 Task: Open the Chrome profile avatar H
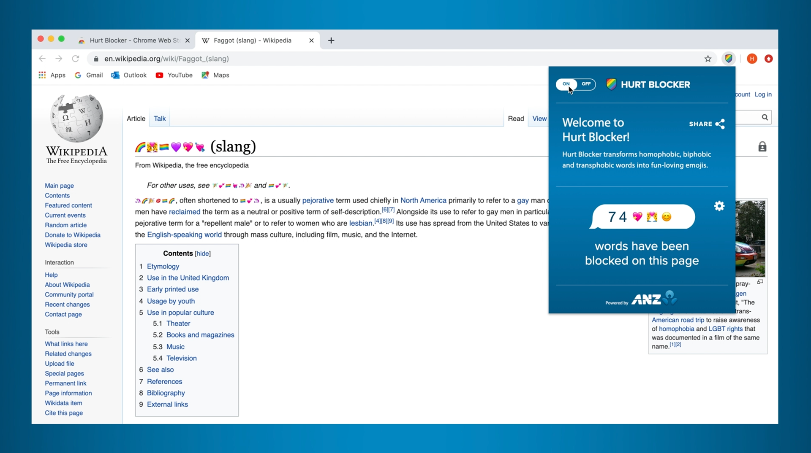click(752, 59)
